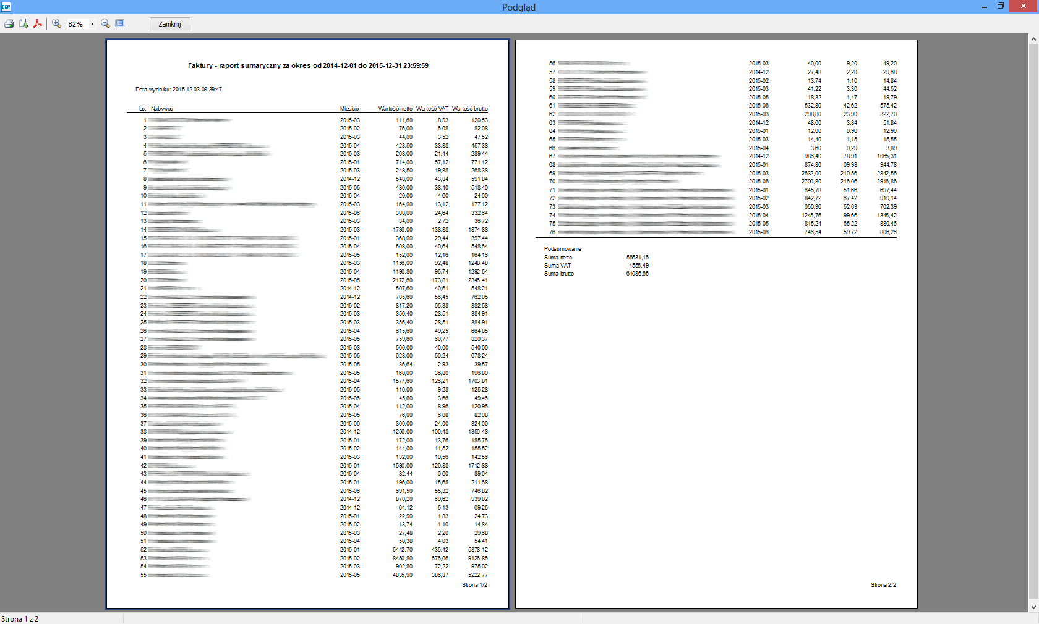Click the scroll down arrow
This screenshot has height=624, width=1039.
[1033, 607]
